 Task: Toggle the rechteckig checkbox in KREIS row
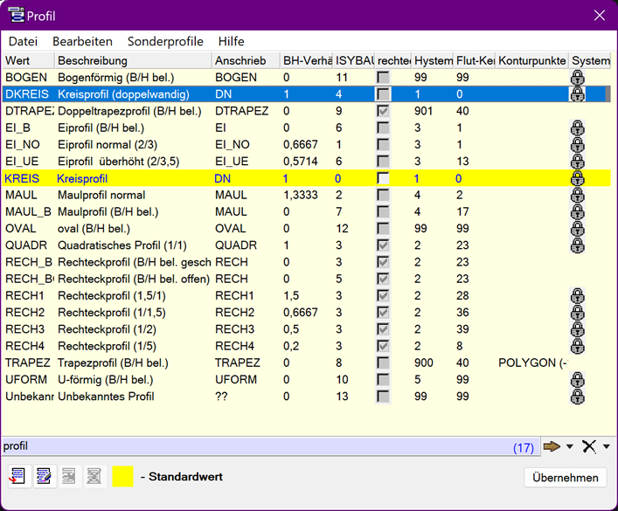click(x=383, y=178)
